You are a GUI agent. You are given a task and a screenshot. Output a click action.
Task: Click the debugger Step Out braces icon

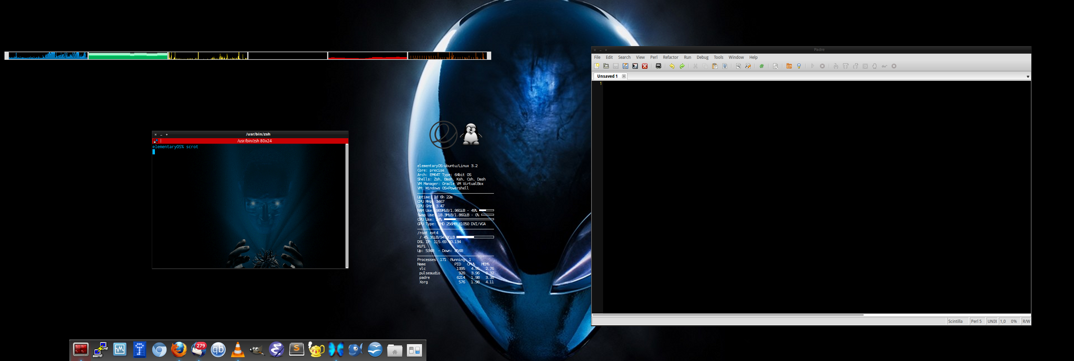(855, 66)
